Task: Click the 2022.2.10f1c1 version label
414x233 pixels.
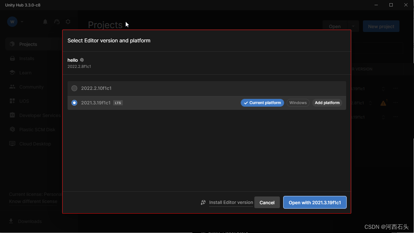Action: tap(96, 88)
